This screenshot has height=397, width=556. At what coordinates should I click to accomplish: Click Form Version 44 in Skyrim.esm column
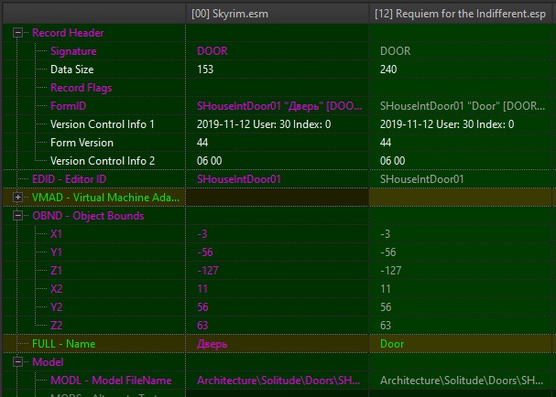(x=202, y=143)
